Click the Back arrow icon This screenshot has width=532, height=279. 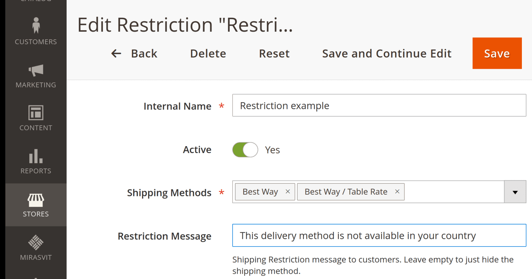coord(116,53)
